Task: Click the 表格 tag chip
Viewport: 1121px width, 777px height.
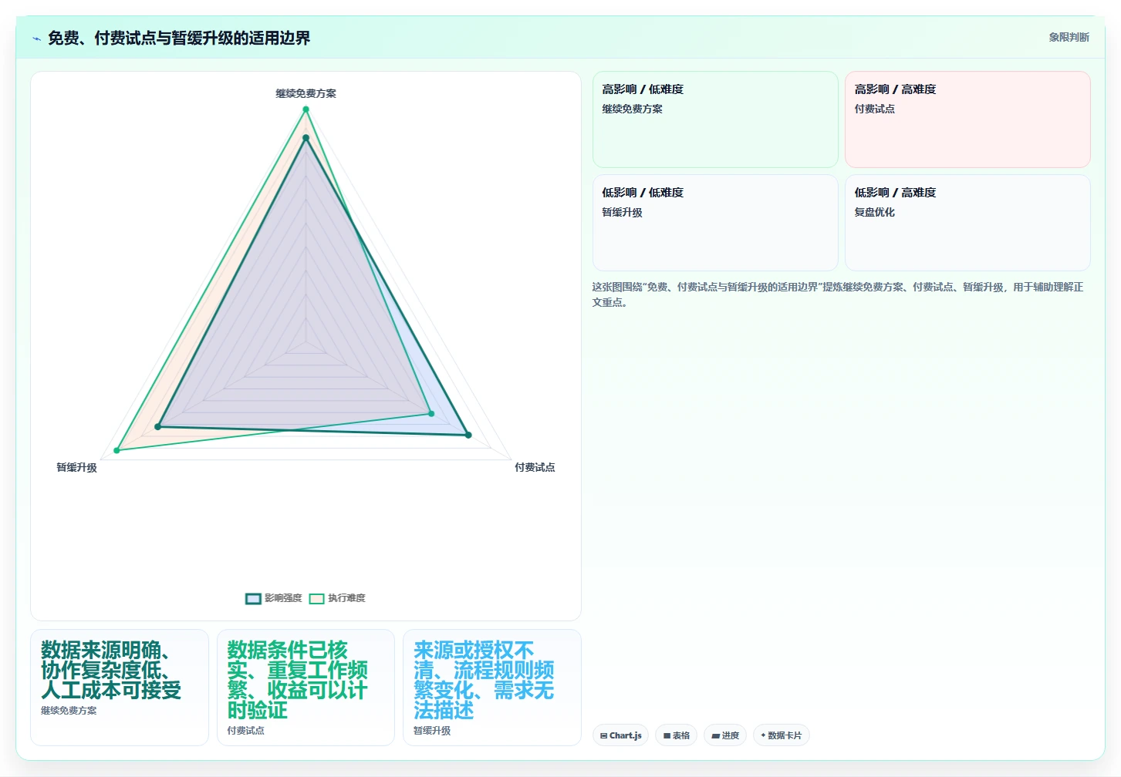Action: point(676,735)
